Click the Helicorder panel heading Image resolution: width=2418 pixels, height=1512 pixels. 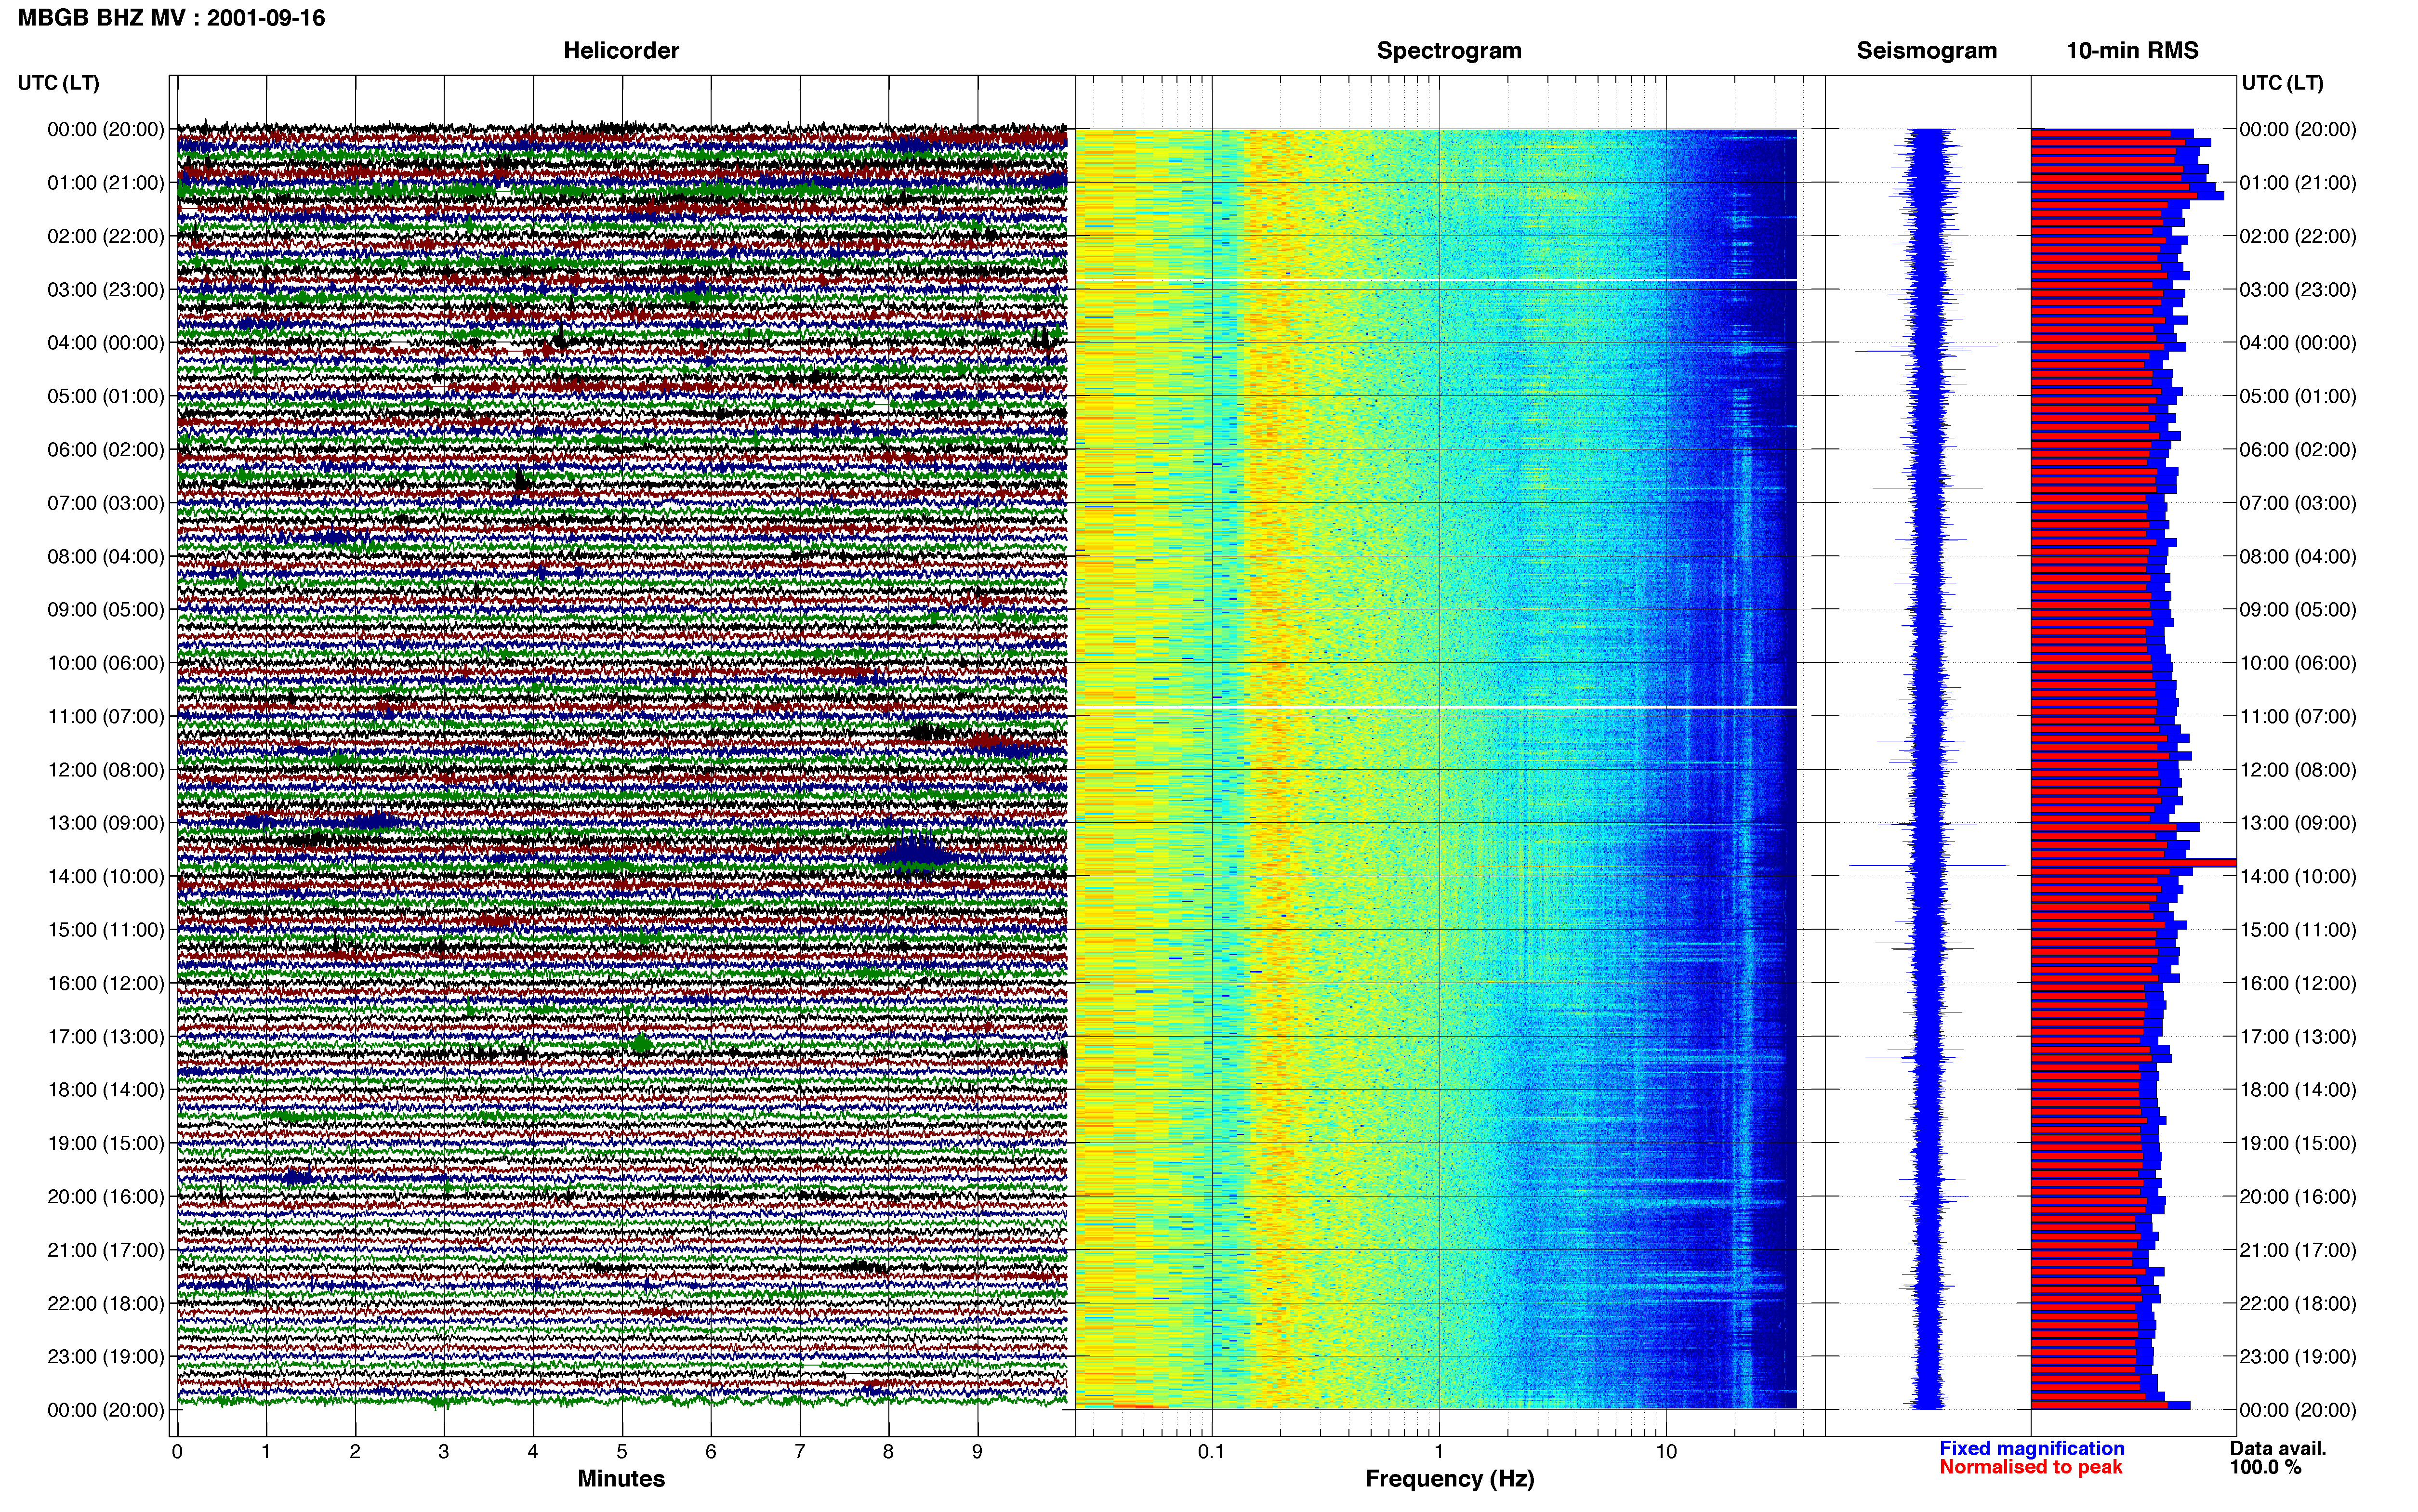(621, 51)
